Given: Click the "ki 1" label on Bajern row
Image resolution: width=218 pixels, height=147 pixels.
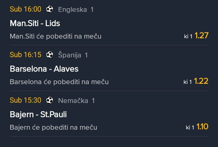Looking at the screenshot, I should [190, 128].
